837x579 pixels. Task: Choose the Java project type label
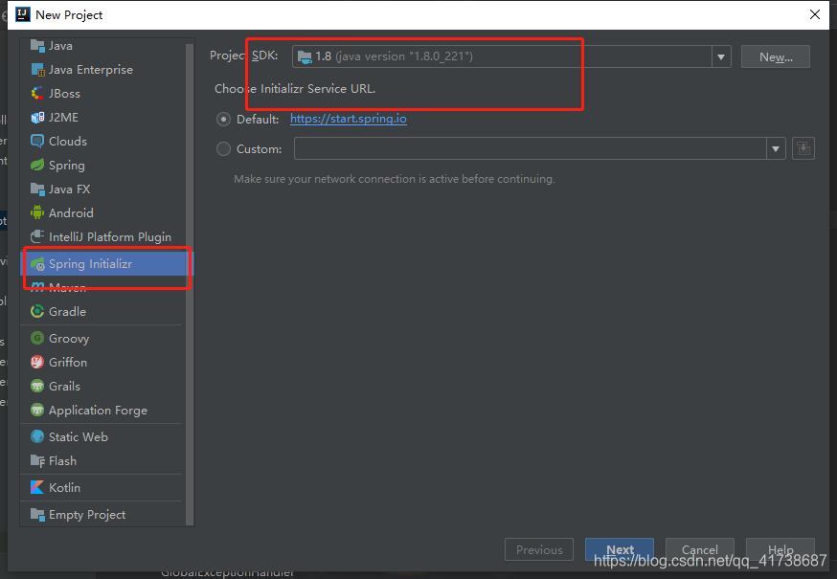click(x=61, y=46)
